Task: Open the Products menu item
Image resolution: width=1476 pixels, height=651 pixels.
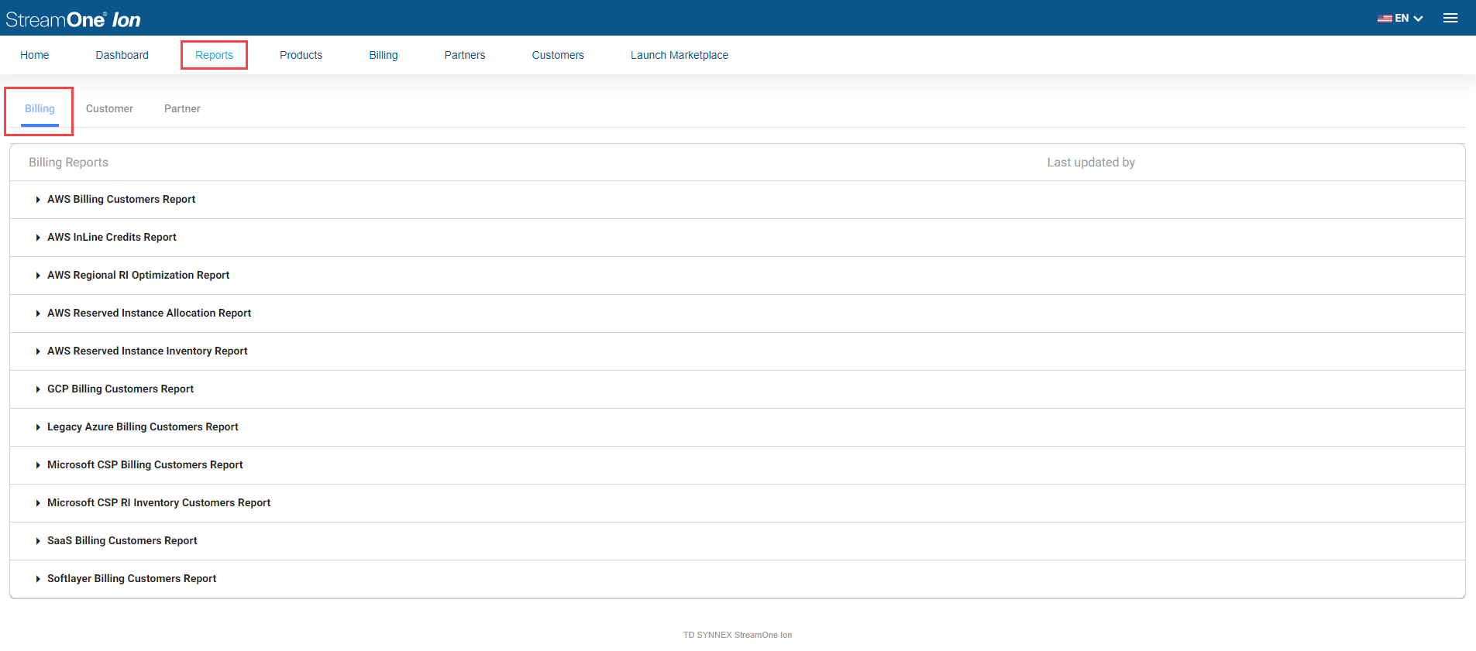Action: (301, 55)
